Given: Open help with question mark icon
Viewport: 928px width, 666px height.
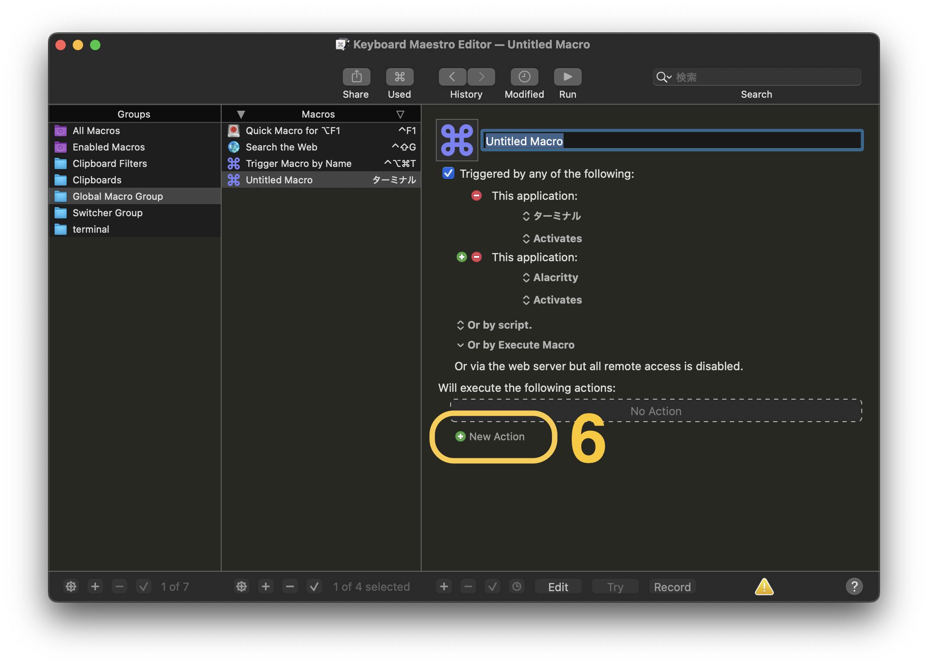Looking at the screenshot, I should click(x=854, y=587).
